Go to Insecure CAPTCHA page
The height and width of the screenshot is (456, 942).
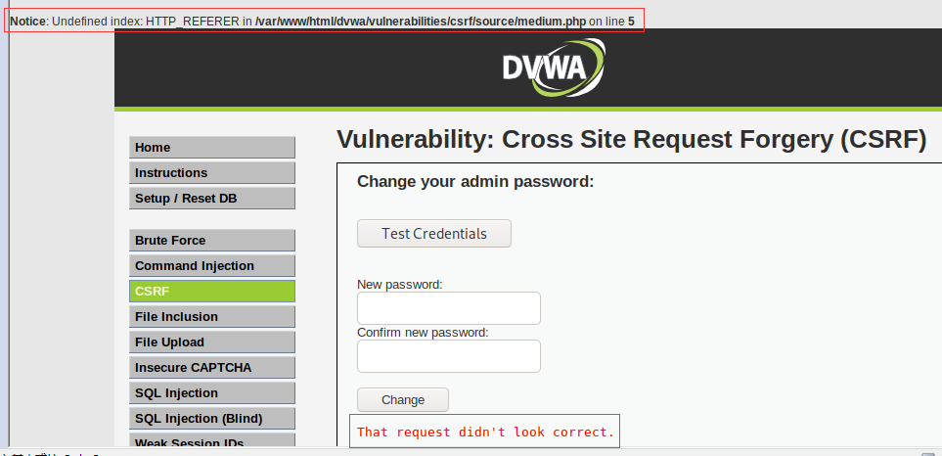(x=212, y=368)
